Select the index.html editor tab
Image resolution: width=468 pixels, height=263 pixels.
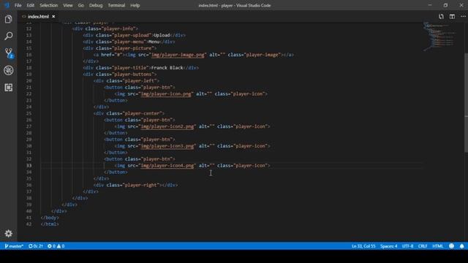point(38,16)
